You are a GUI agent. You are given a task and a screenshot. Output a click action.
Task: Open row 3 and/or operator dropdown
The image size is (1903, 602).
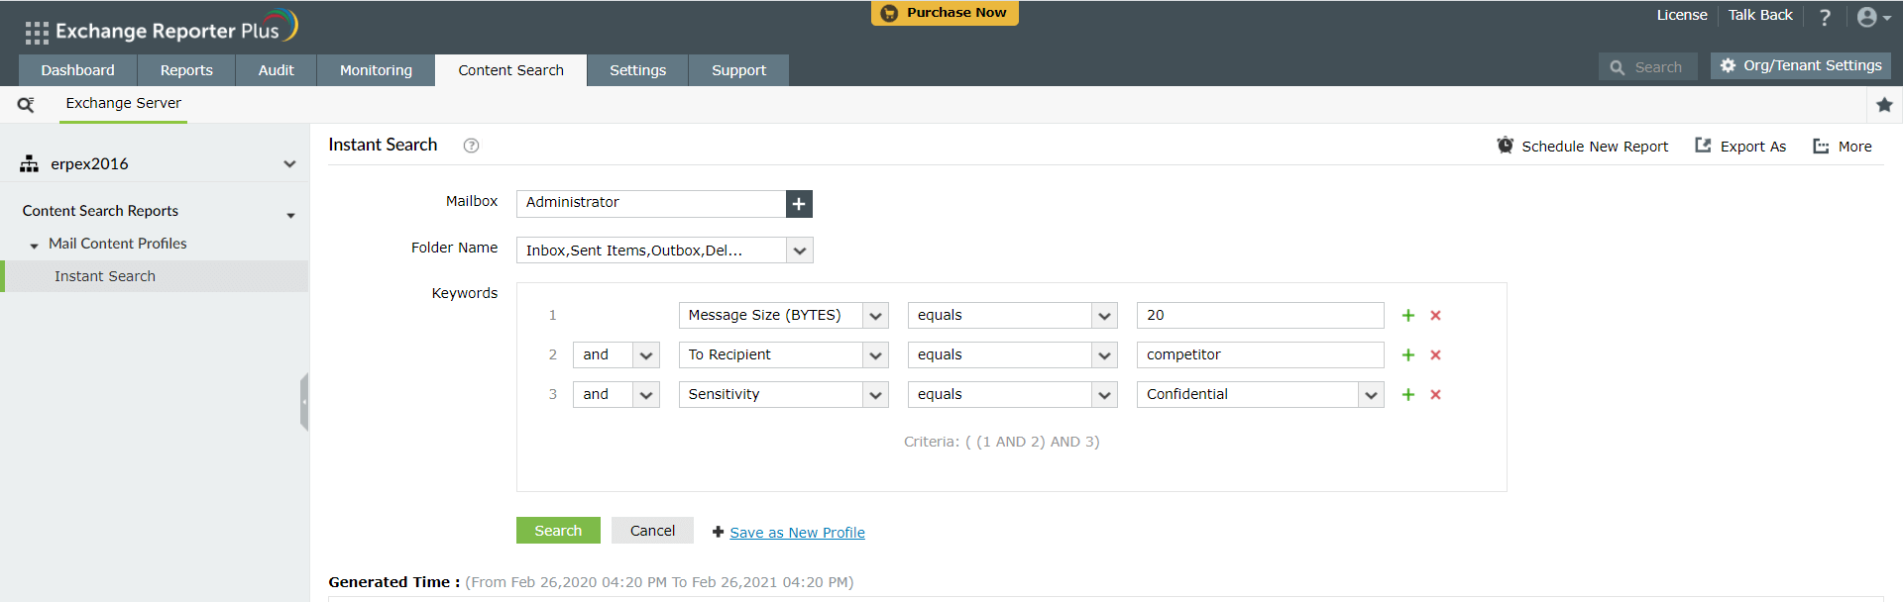646,395
